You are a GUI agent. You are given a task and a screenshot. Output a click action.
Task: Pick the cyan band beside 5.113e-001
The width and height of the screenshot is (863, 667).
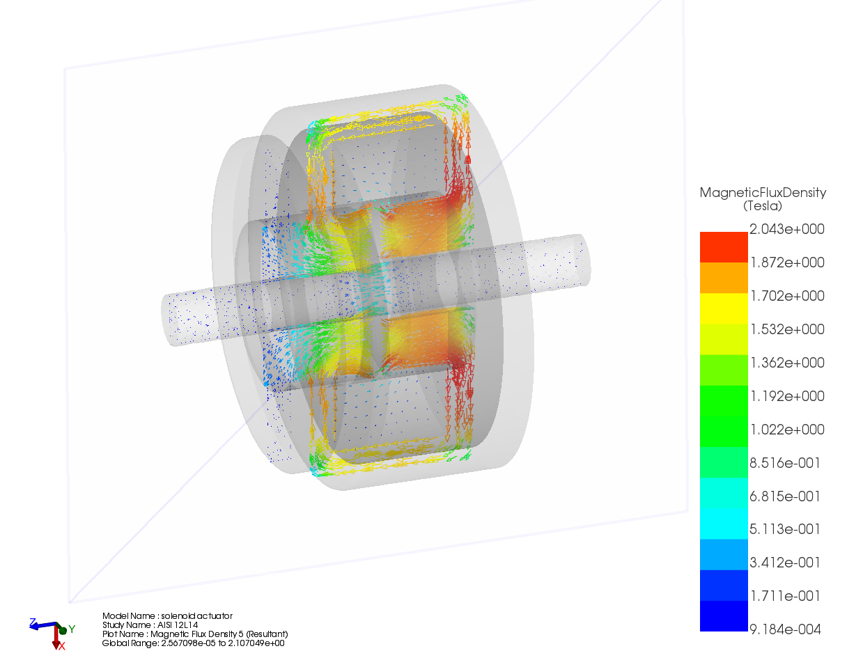pos(723,524)
